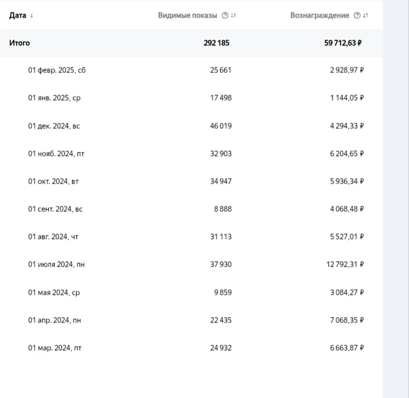
Task: Click sort arrows icon next to Вознаграждение
Action: pos(366,16)
